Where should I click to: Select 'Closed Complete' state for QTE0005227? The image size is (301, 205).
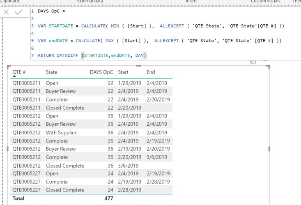click(x=65, y=190)
